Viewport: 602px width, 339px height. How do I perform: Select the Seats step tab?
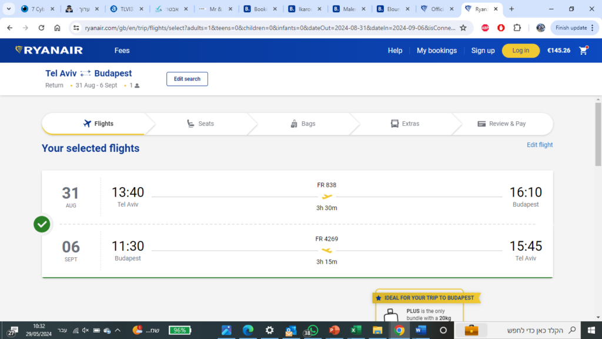point(200,124)
